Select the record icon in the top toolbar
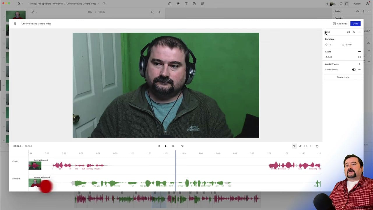This screenshot has width=373, height=210. point(178,3)
